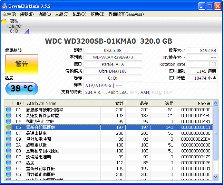The height and width of the screenshot is (185, 224).
Task: Click the raw value 0000000014E6
Action: click(196, 116)
